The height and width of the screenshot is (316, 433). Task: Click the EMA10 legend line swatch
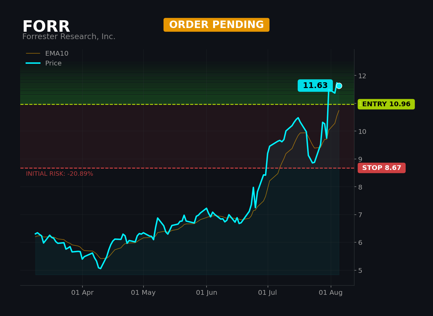[33, 54]
